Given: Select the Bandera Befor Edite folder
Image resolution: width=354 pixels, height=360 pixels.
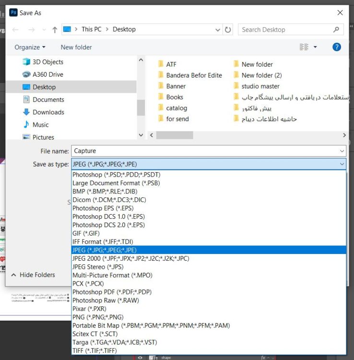Looking at the screenshot, I should point(190,75).
